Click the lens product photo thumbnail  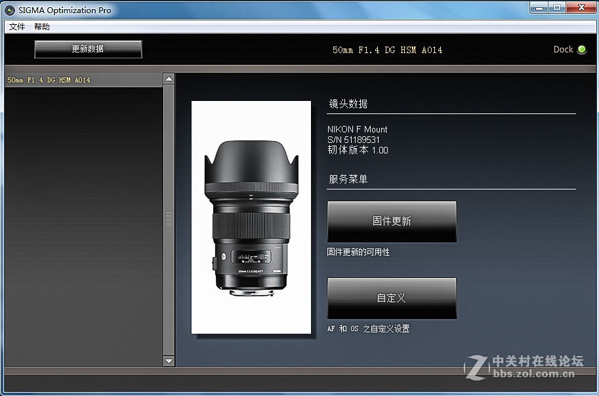pos(251,216)
